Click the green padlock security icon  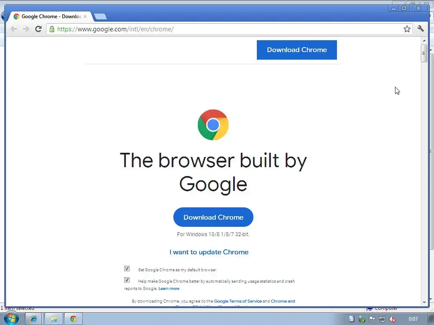(x=52, y=29)
